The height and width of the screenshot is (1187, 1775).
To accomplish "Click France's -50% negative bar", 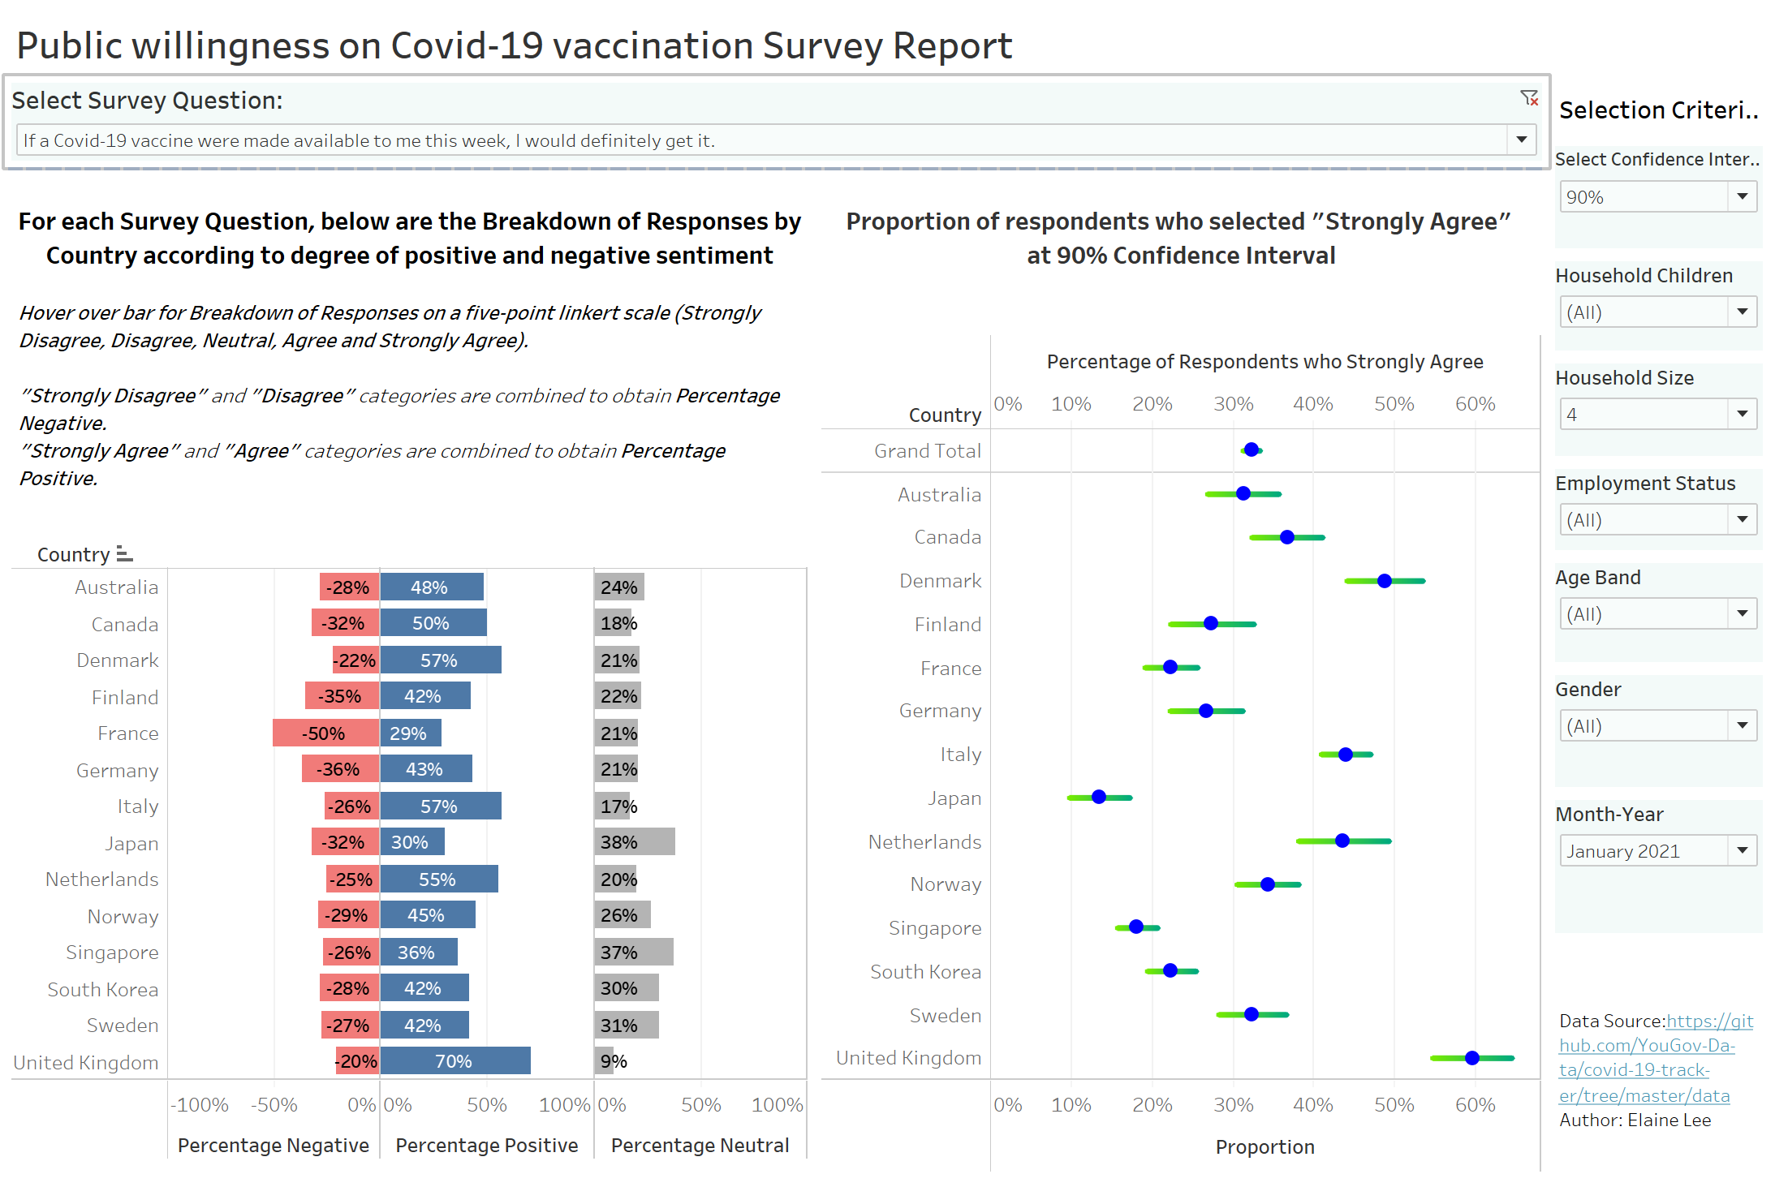I will pyautogui.click(x=325, y=733).
